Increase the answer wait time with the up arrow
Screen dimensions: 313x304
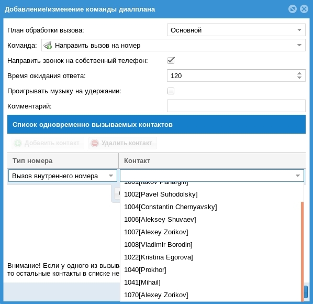pos(299,73)
